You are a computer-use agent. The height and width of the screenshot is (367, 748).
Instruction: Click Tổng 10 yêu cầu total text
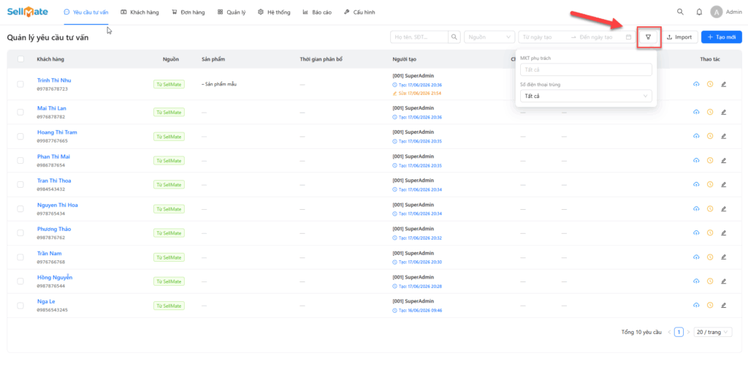pos(641,332)
